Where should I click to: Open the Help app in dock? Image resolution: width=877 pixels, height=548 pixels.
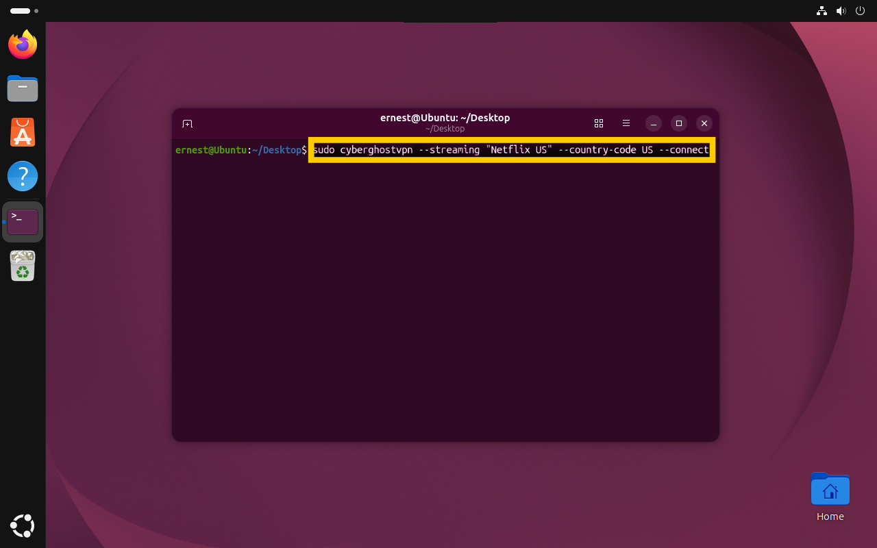click(x=23, y=176)
